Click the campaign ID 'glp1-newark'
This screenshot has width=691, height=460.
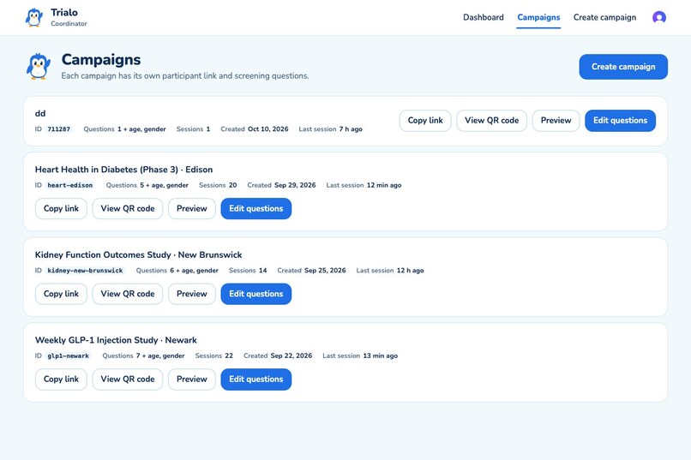(69, 356)
